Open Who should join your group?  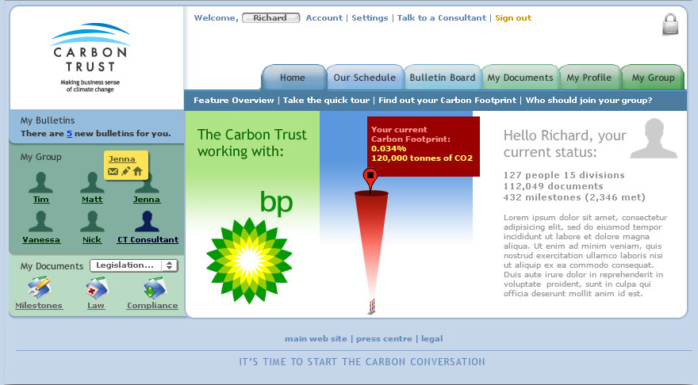589,100
